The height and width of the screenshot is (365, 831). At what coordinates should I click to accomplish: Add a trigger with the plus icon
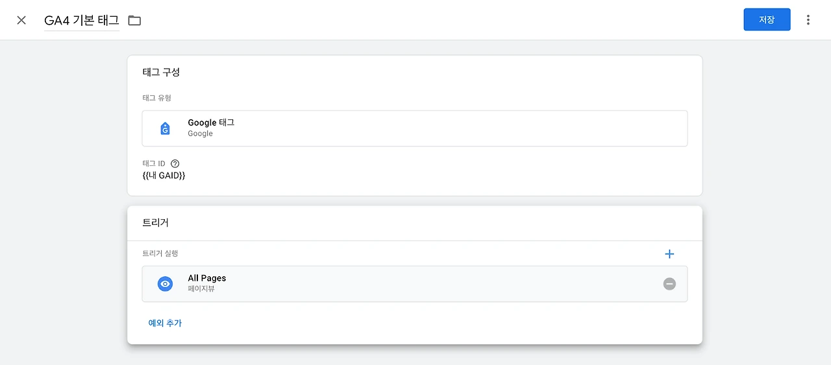point(669,254)
